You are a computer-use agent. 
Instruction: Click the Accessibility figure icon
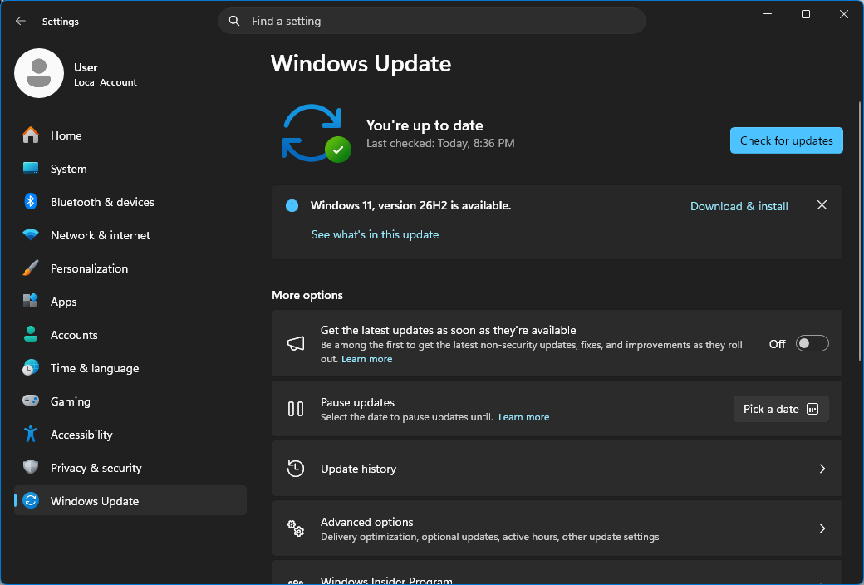31,434
